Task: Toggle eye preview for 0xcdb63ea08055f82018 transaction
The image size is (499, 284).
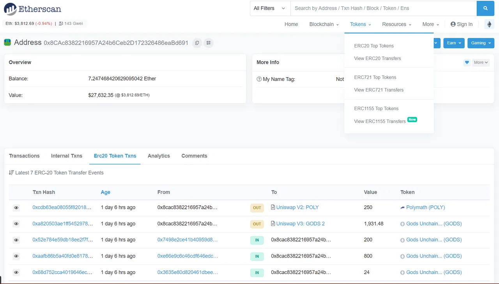Action: pyautogui.click(x=16, y=208)
